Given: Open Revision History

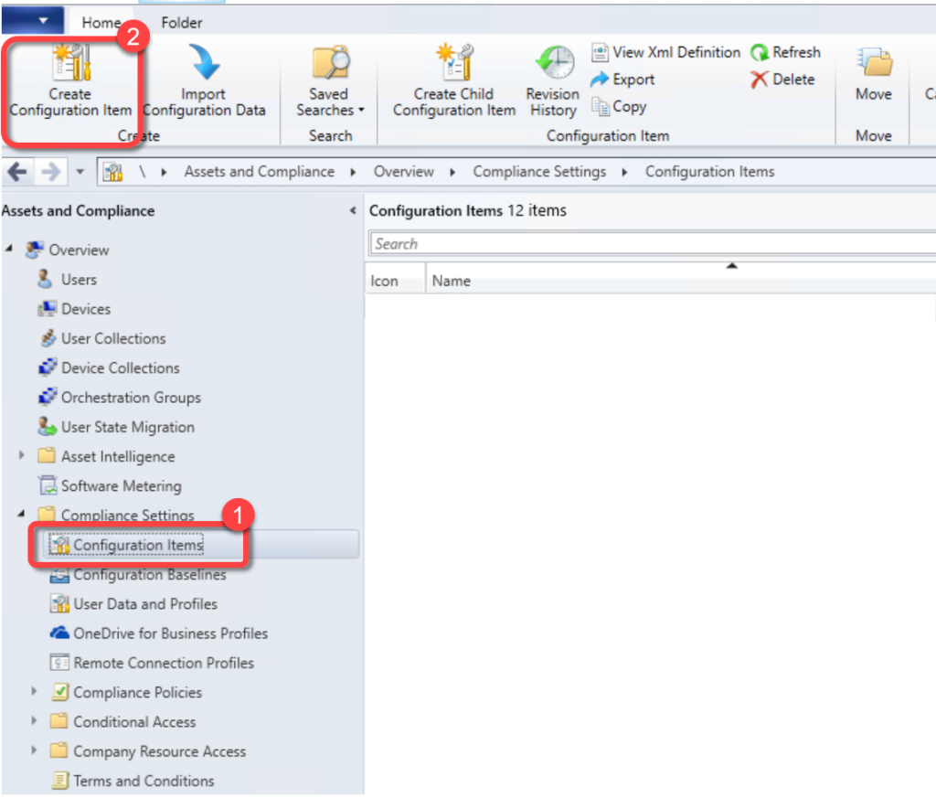Looking at the screenshot, I should 552,64.
